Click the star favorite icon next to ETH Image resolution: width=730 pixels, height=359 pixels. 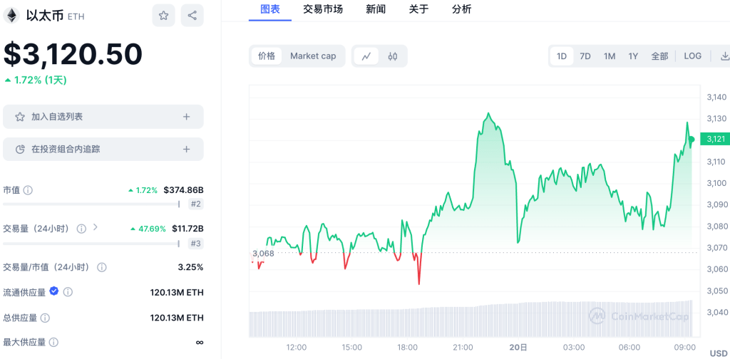point(163,16)
